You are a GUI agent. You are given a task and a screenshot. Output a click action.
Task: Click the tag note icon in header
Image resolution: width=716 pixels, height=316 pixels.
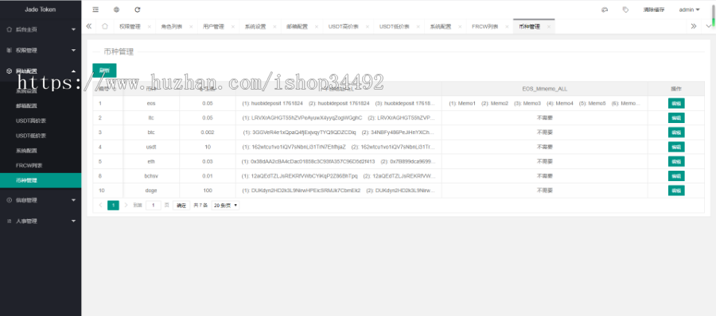pos(625,10)
